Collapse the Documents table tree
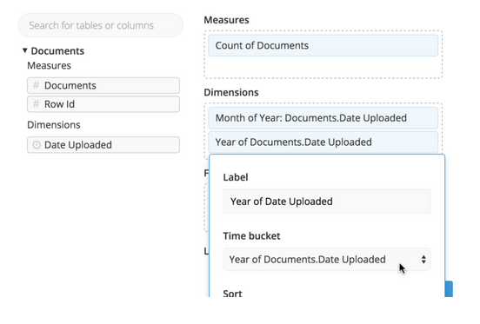 25,50
